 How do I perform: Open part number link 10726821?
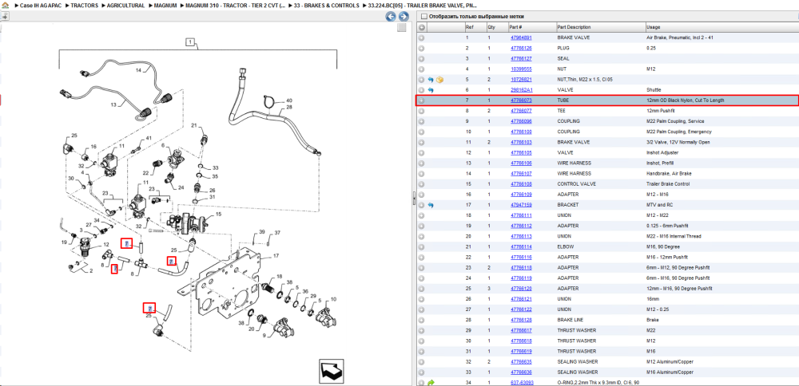point(521,80)
